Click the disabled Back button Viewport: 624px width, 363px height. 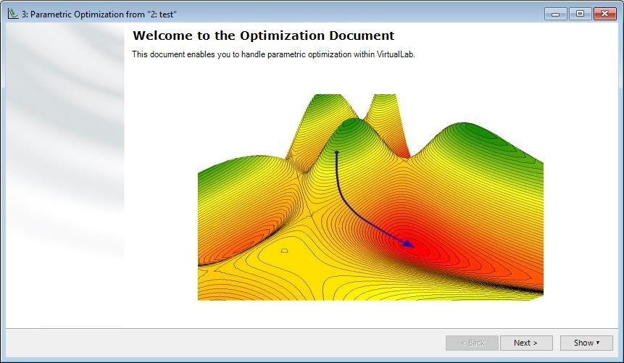pos(472,343)
